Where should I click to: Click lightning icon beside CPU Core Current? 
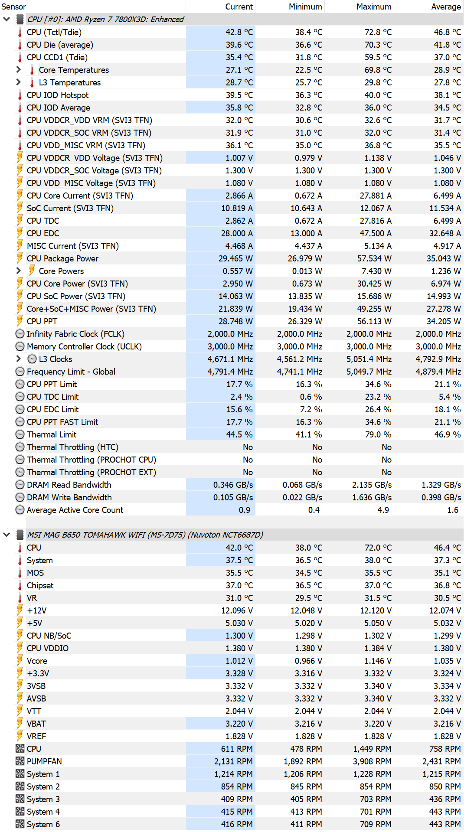tap(20, 195)
